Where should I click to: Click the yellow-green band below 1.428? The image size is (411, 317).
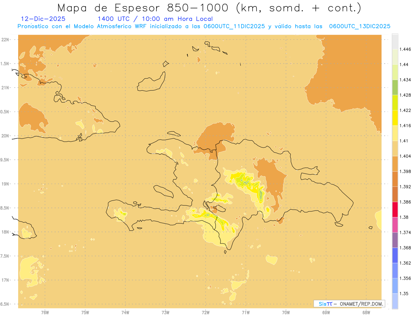point(395,103)
